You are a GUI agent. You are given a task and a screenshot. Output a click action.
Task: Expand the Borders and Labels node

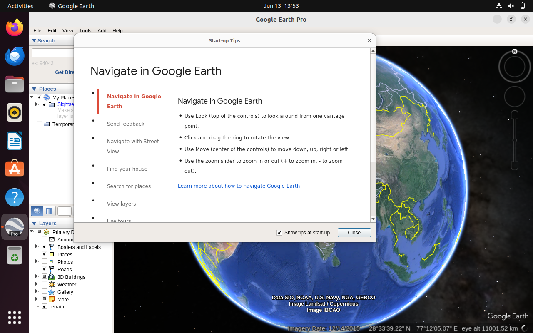click(x=37, y=247)
